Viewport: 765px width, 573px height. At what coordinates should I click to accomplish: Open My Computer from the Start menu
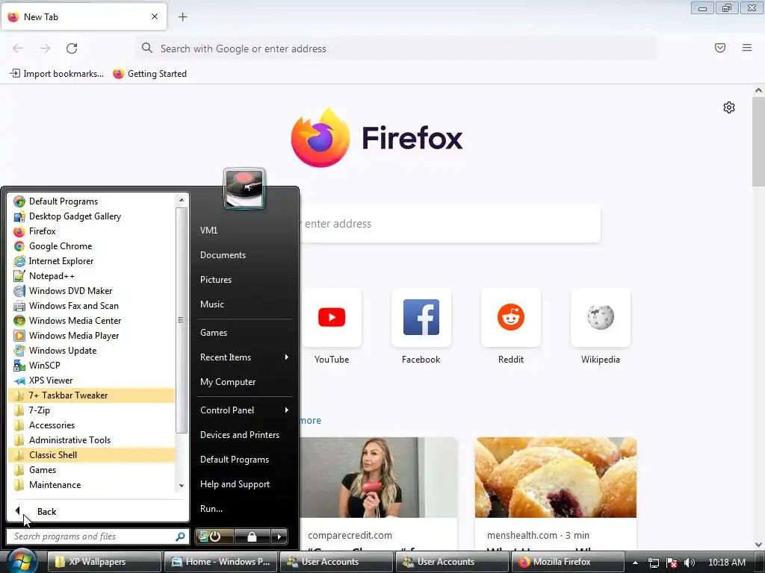pos(244,382)
